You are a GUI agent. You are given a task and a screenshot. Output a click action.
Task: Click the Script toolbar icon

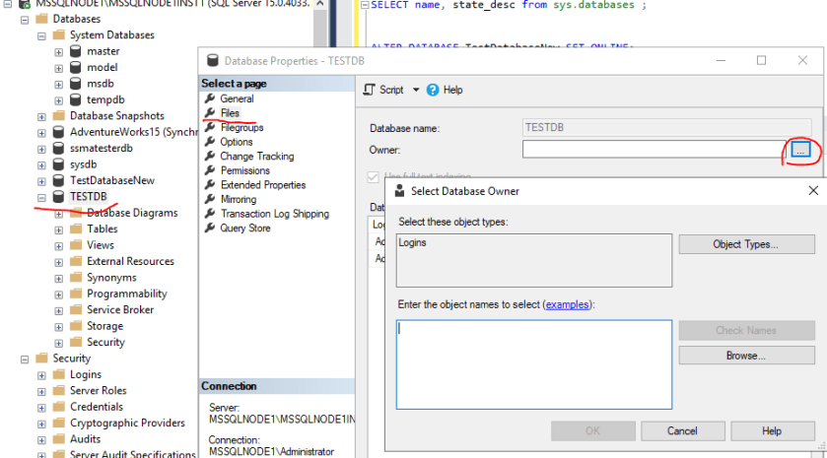tap(369, 90)
